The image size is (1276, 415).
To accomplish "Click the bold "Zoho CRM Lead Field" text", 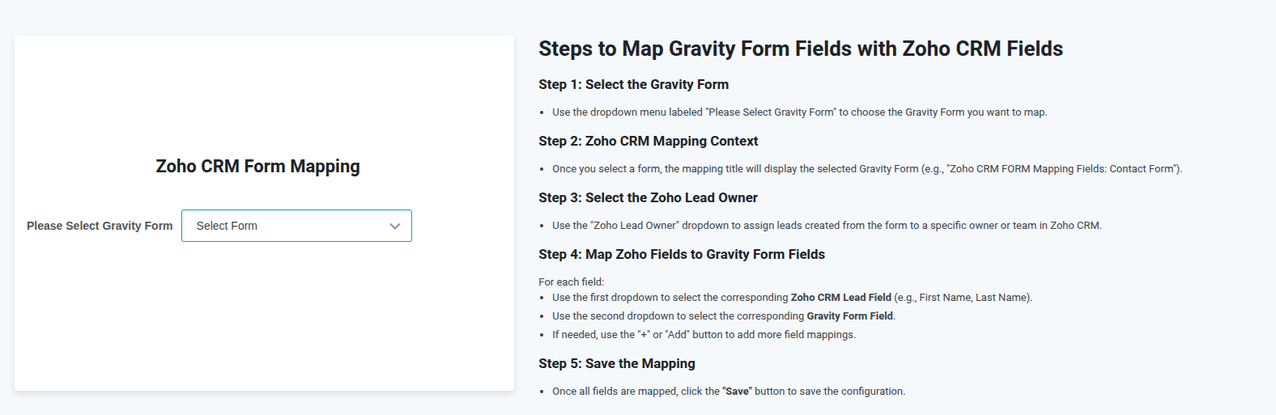I will click(x=840, y=298).
